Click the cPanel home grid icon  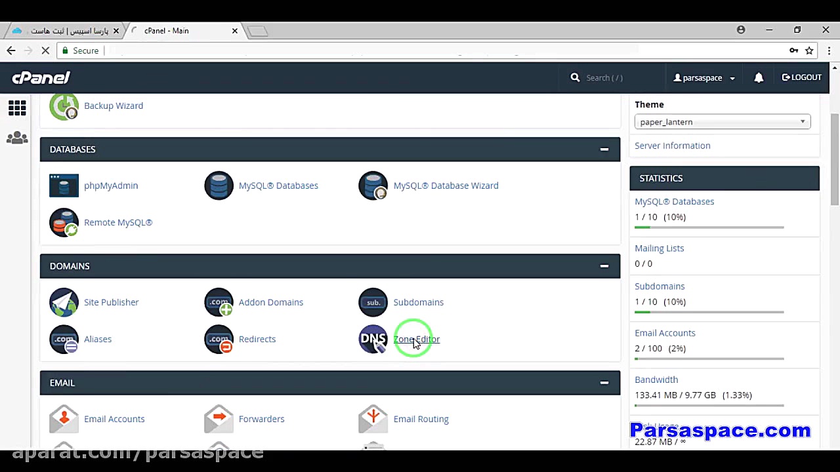click(x=17, y=108)
